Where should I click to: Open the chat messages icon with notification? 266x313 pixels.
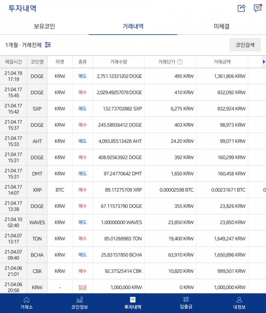click(258, 8)
